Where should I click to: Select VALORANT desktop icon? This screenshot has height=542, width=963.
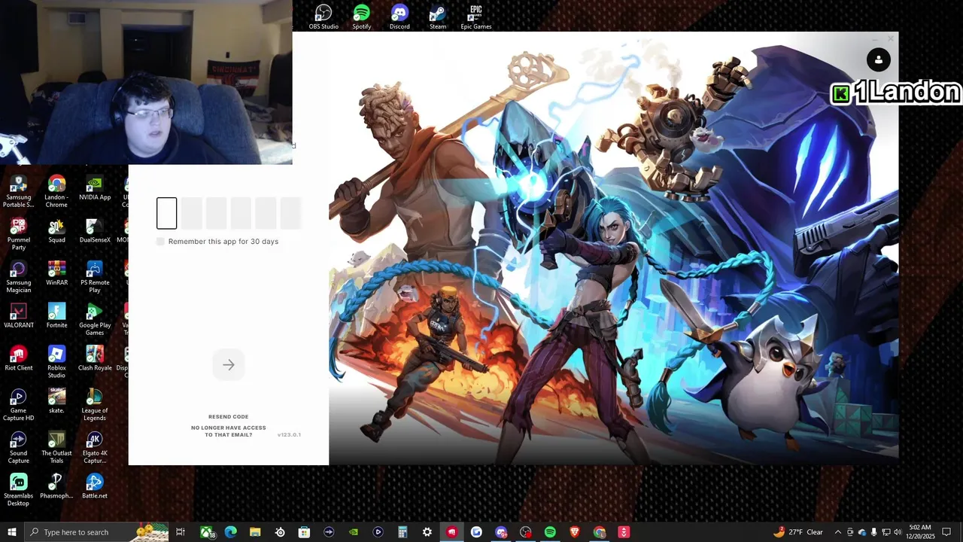19,316
